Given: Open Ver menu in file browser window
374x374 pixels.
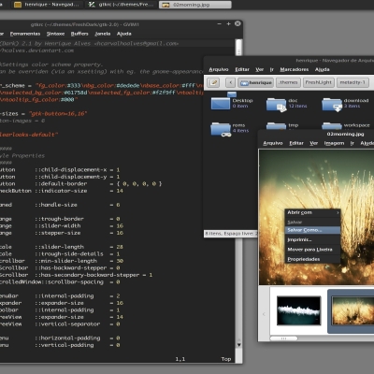Looking at the screenshot, I should (x=260, y=69).
